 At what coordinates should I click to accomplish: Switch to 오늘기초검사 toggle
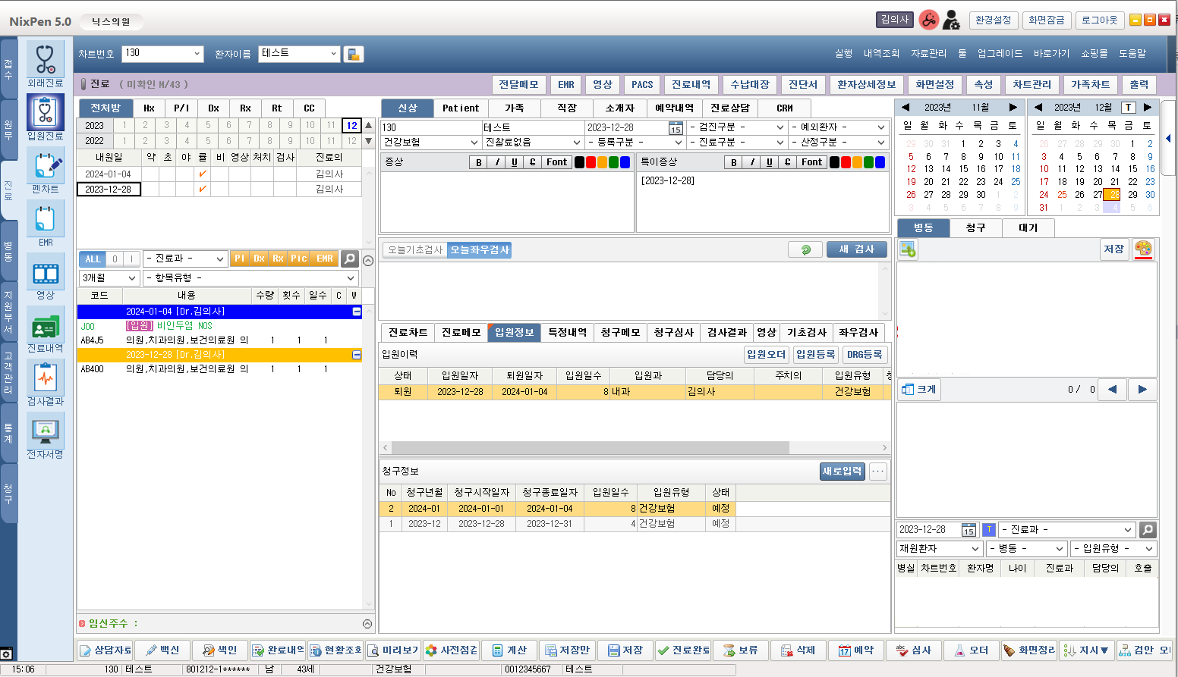(415, 250)
